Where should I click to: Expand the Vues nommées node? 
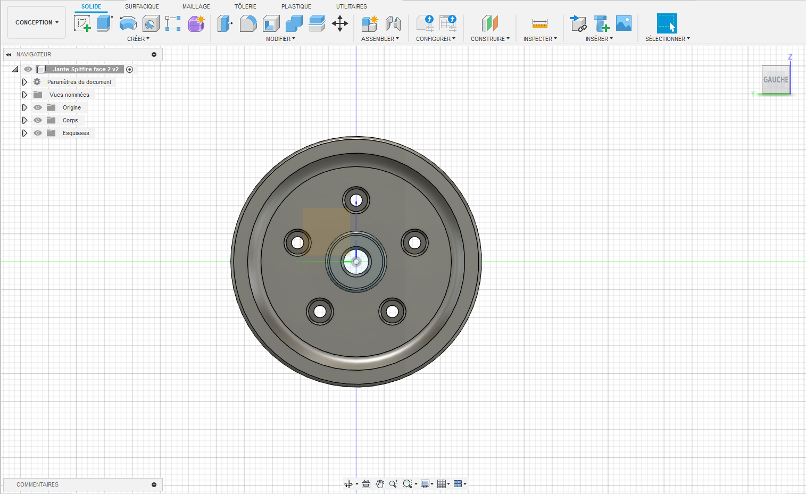pyautogui.click(x=24, y=95)
